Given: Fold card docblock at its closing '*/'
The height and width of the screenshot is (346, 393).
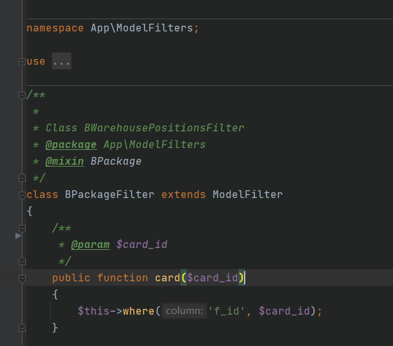Looking at the screenshot, I should click(22, 261).
